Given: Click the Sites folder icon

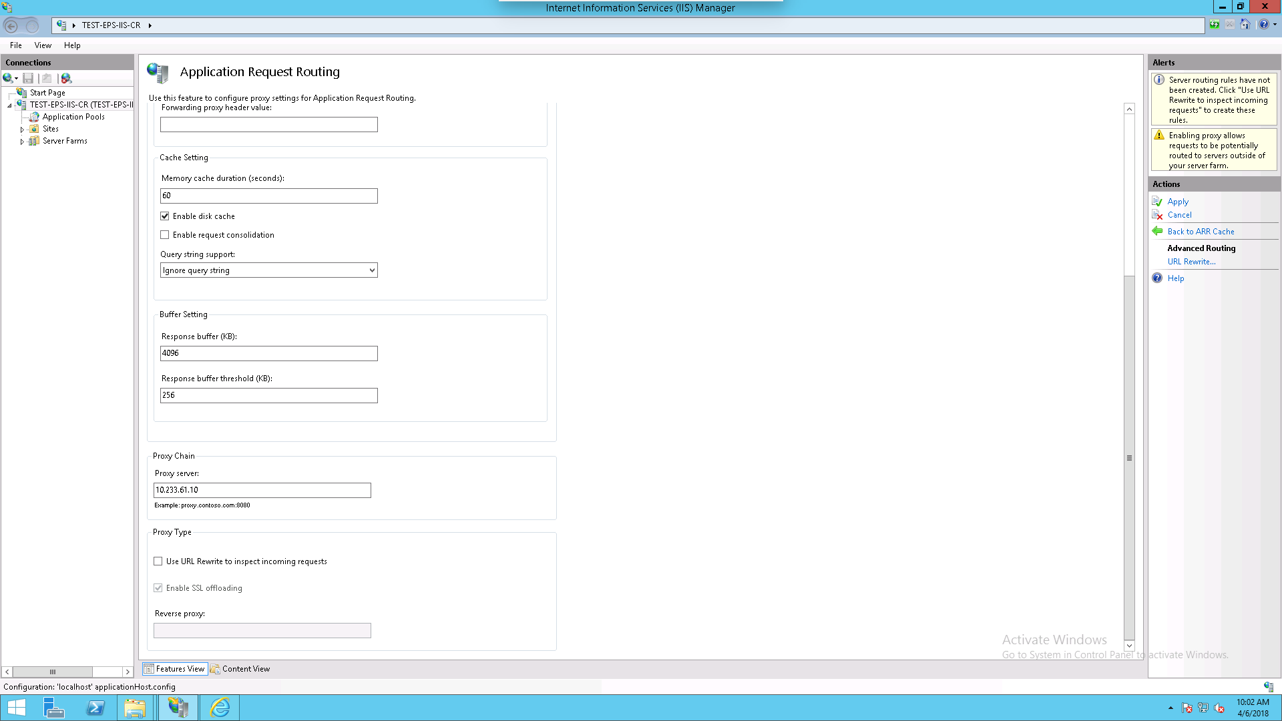Looking at the screenshot, I should point(34,129).
